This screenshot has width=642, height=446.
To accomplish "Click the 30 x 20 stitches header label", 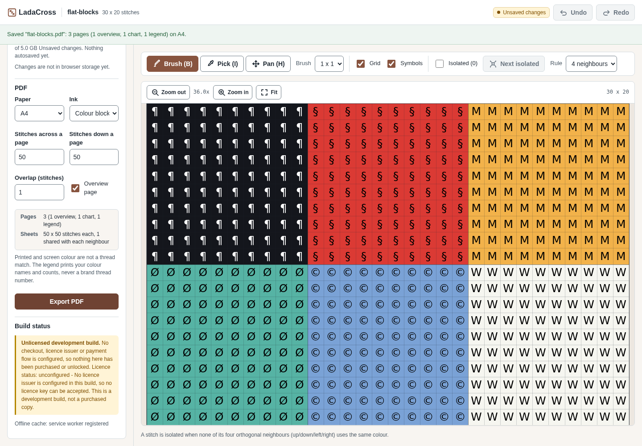I will 121,12.
